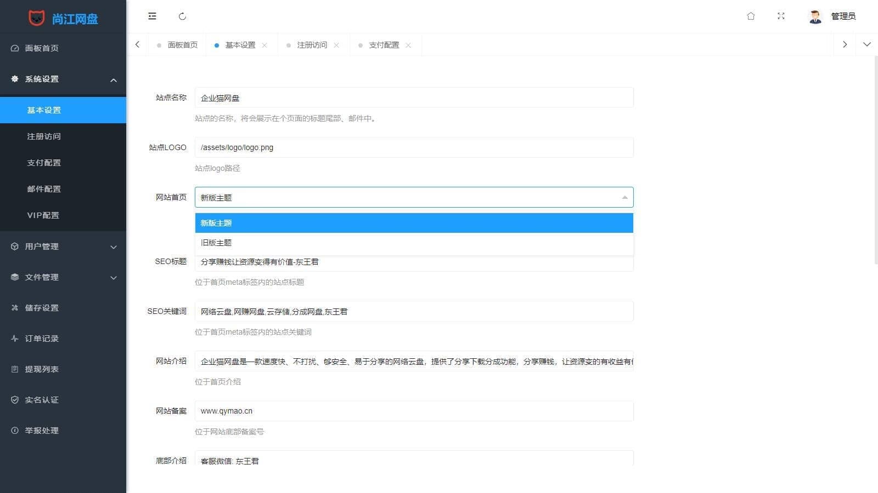
Task: Collapse the sidebar using the hamburger icon
Action: tap(152, 16)
